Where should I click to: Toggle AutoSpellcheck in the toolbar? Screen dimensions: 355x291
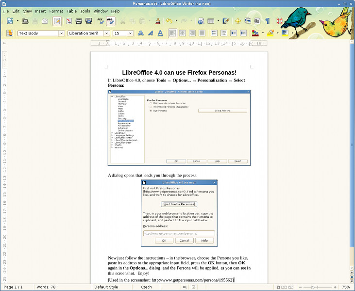[111, 21]
